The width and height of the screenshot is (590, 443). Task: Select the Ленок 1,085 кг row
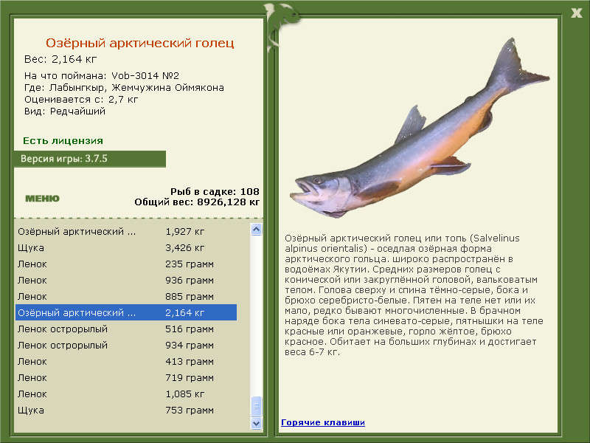pos(126,394)
